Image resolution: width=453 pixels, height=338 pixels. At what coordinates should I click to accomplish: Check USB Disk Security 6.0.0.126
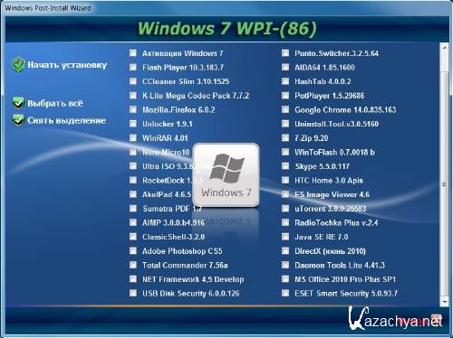click(133, 293)
